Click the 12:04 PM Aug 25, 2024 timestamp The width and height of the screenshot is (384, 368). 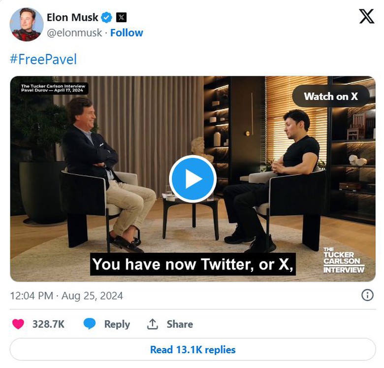coord(66,296)
